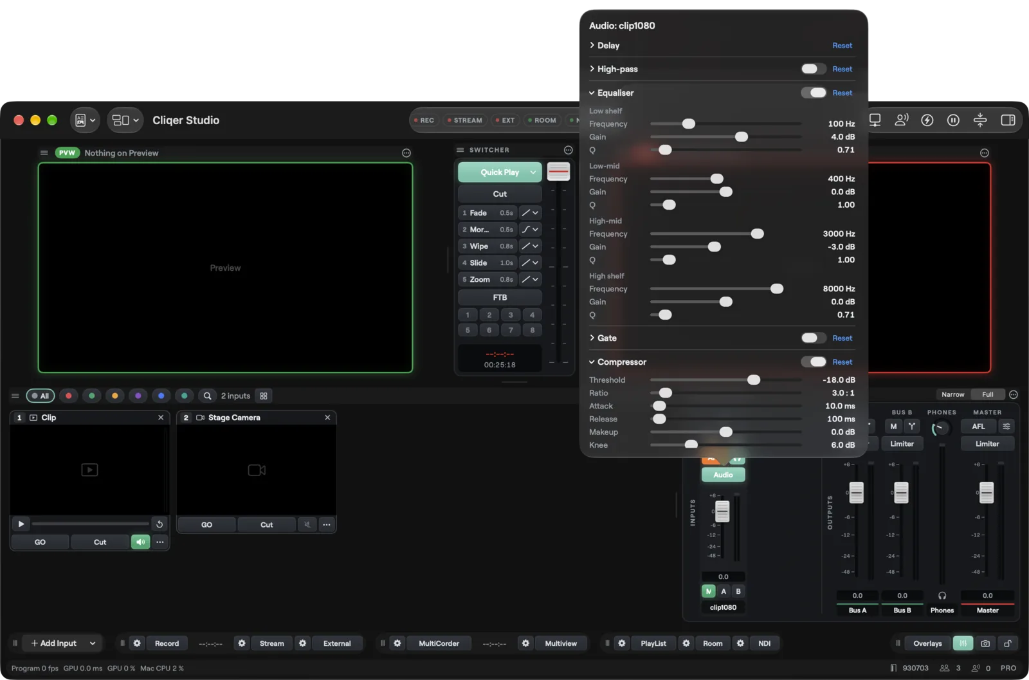The height and width of the screenshot is (680, 1029).
Task: Switch inputs to grid layout view
Action: 264,396
